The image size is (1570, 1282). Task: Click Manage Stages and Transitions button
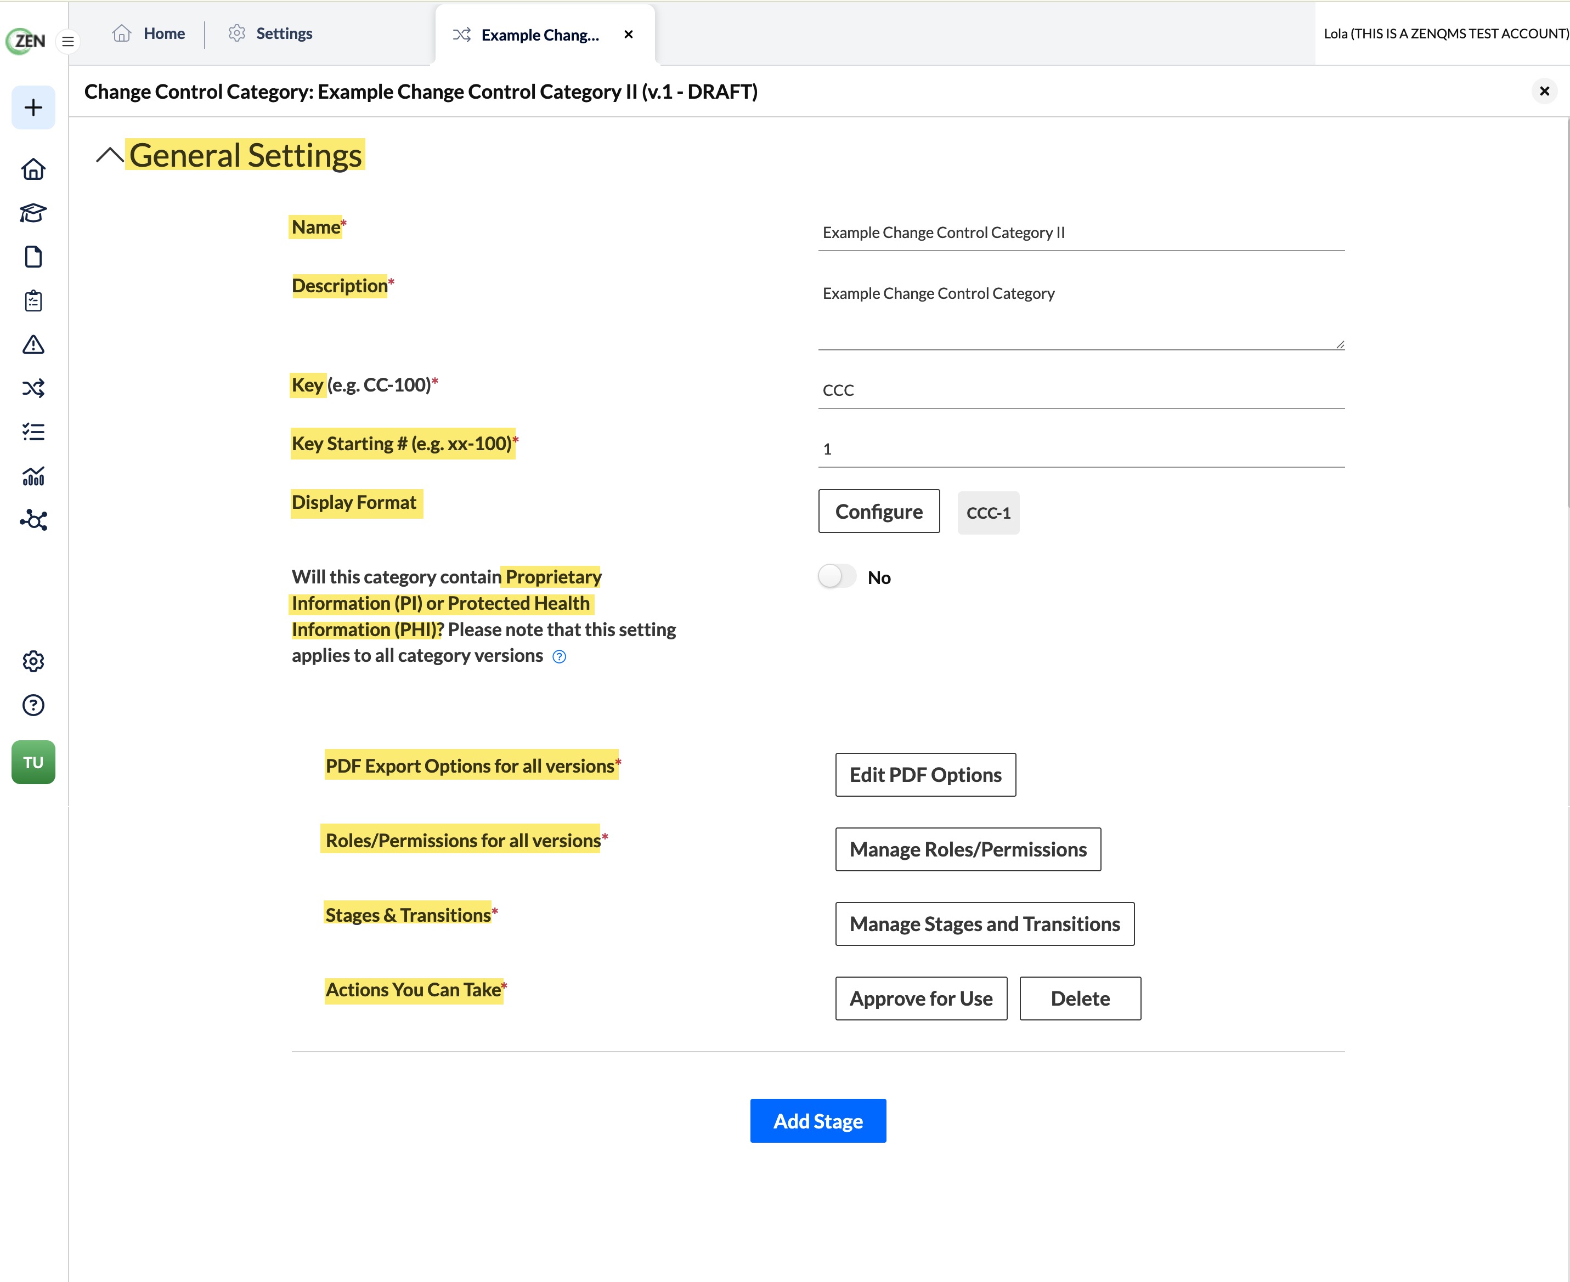pyautogui.click(x=985, y=924)
